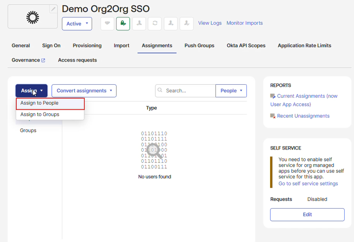This screenshot has width=354, height=242.
Task: Open the People filter dropdown
Action: click(231, 91)
